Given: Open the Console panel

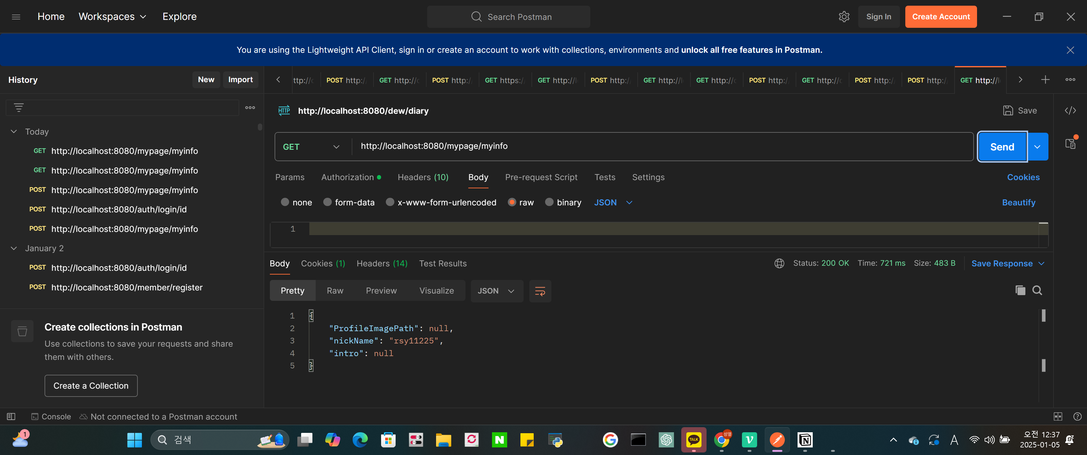Looking at the screenshot, I should pyautogui.click(x=51, y=416).
